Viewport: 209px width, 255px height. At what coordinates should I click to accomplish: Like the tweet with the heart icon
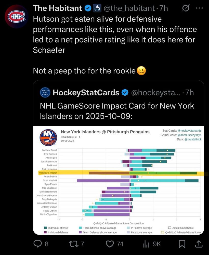pyautogui.click(x=110, y=244)
